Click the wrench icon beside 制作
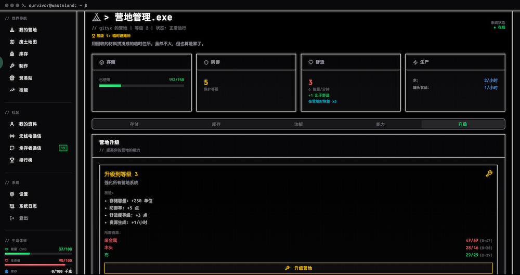520x275 pixels. (x=12, y=66)
